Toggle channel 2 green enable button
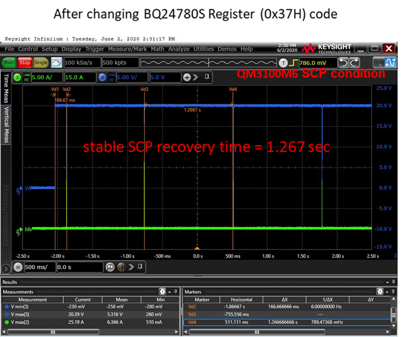404x337 pixels. [18, 77]
